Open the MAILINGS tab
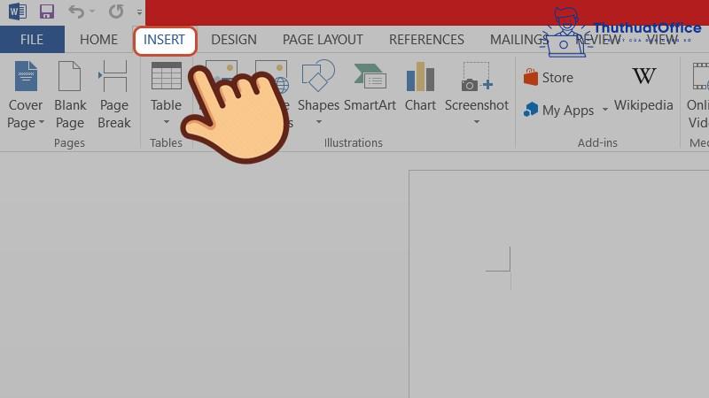Image resolution: width=709 pixels, height=398 pixels. pos(518,39)
